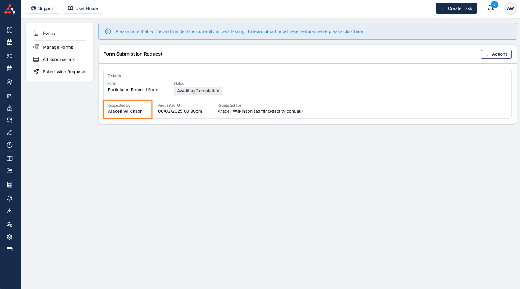Open the pie chart reports icon
Screen dimensions: 520x289
tap(10, 145)
